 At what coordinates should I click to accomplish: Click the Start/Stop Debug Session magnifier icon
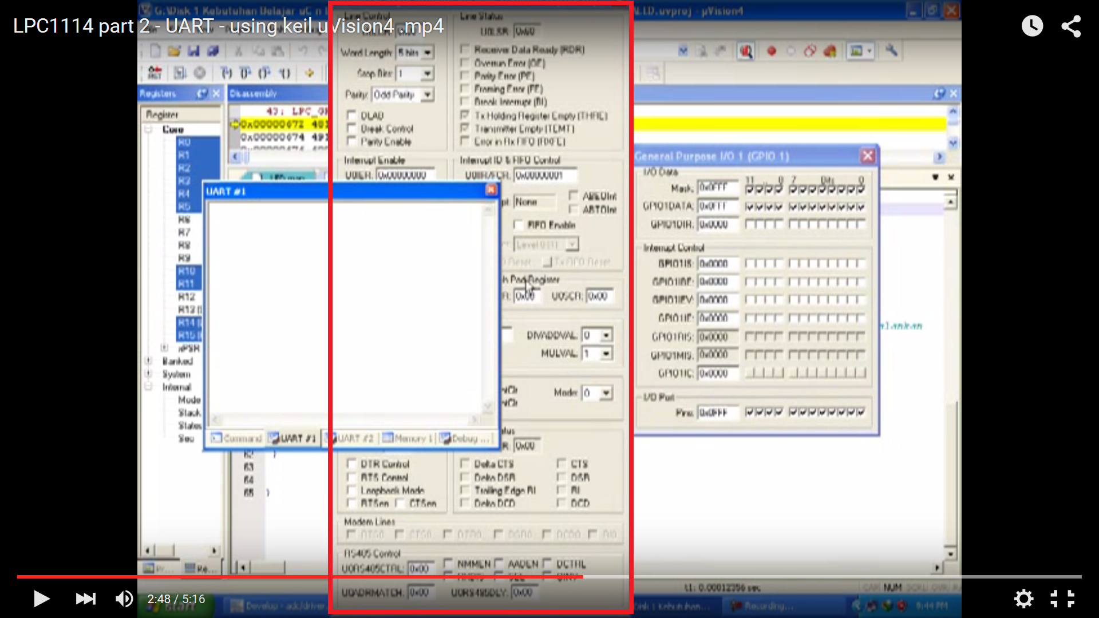tap(745, 51)
